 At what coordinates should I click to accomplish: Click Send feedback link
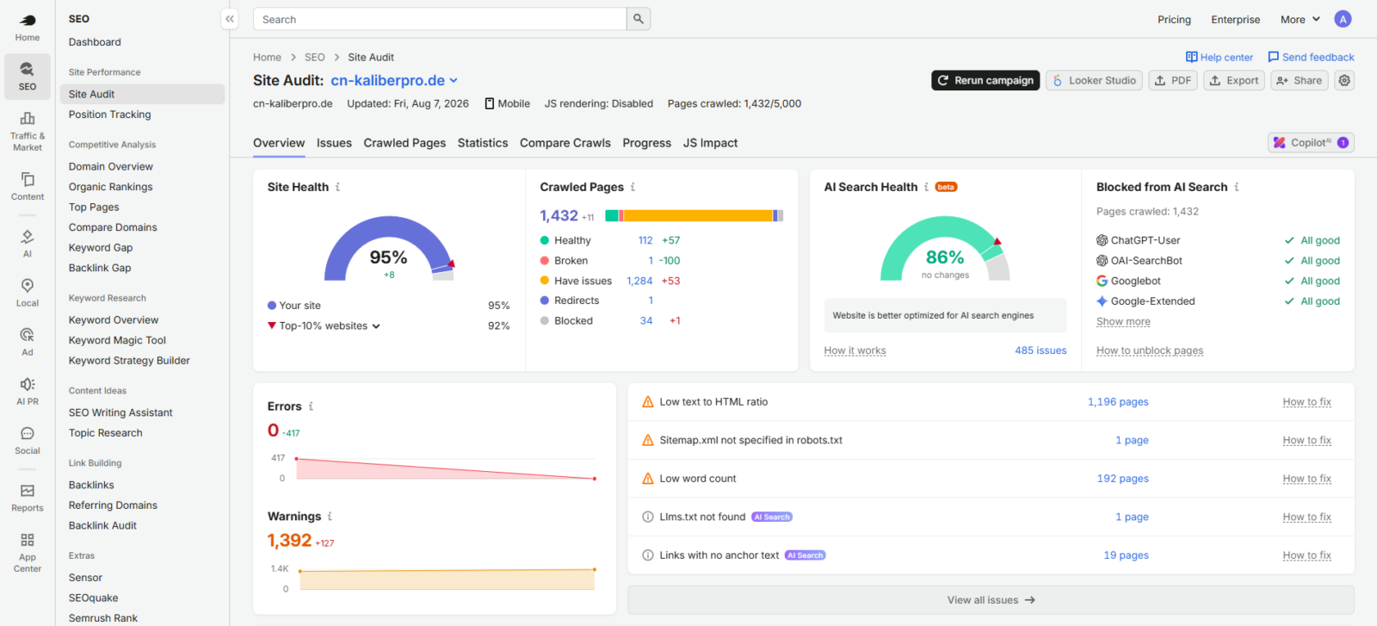pyautogui.click(x=1311, y=57)
